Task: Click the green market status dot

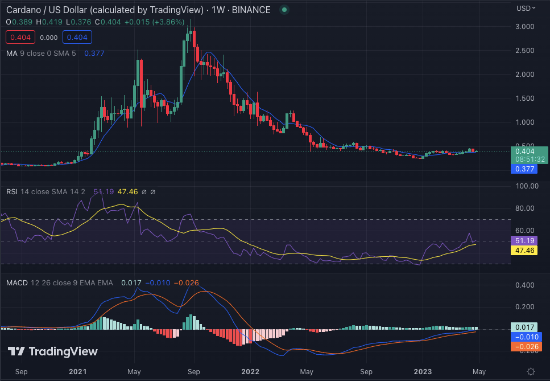Action: (284, 10)
